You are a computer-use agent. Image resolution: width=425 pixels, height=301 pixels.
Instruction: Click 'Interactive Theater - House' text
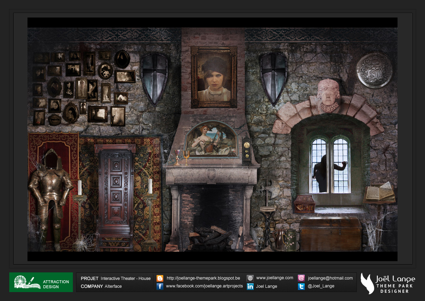(126, 278)
